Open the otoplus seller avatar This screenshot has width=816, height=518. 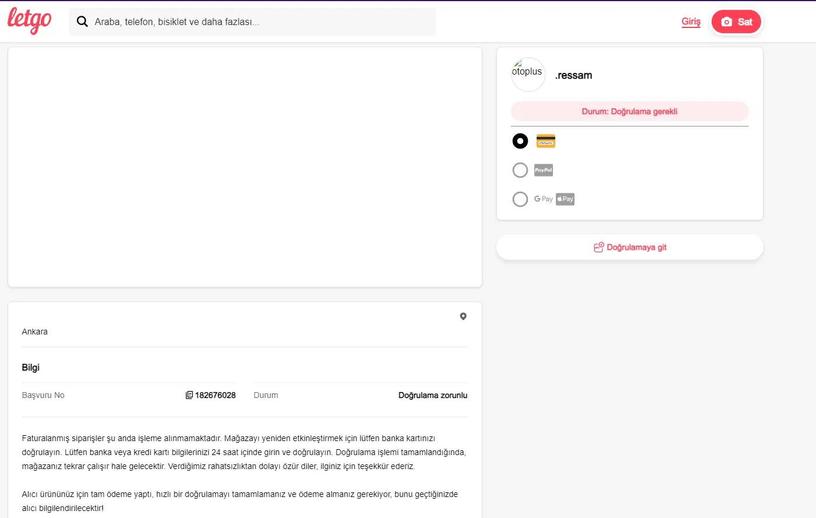coord(528,75)
